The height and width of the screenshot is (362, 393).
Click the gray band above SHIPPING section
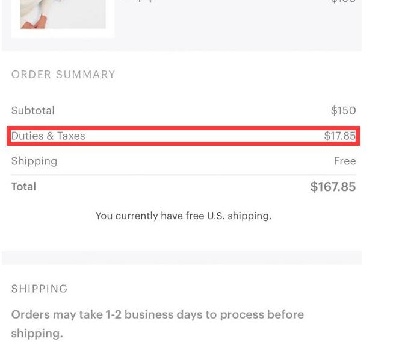pyautogui.click(x=182, y=258)
